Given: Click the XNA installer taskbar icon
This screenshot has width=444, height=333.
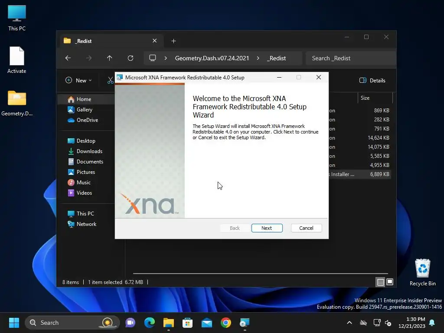Looking at the screenshot, I should pos(245,323).
